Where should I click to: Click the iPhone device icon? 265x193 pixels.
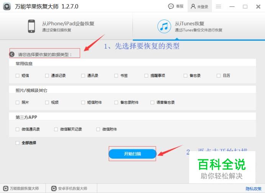click(31, 26)
